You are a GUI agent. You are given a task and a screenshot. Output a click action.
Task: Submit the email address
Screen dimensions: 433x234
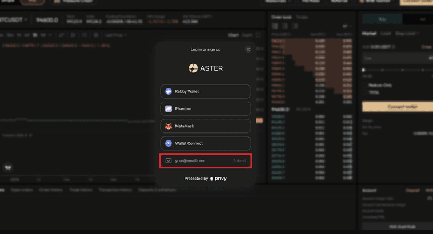239,160
